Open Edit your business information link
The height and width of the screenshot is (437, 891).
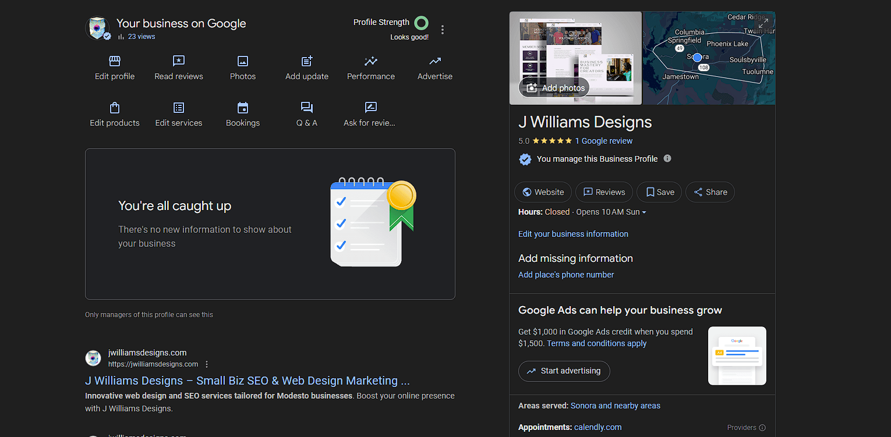(x=573, y=234)
